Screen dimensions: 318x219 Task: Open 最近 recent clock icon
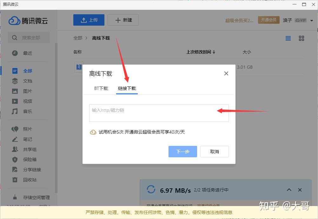coord(15,53)
